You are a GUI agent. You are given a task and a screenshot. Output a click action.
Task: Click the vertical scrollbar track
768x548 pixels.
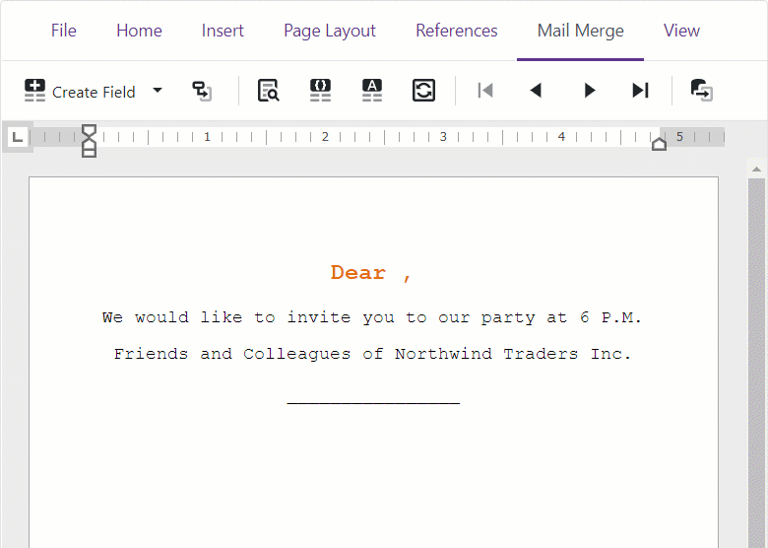pos(757,363)
